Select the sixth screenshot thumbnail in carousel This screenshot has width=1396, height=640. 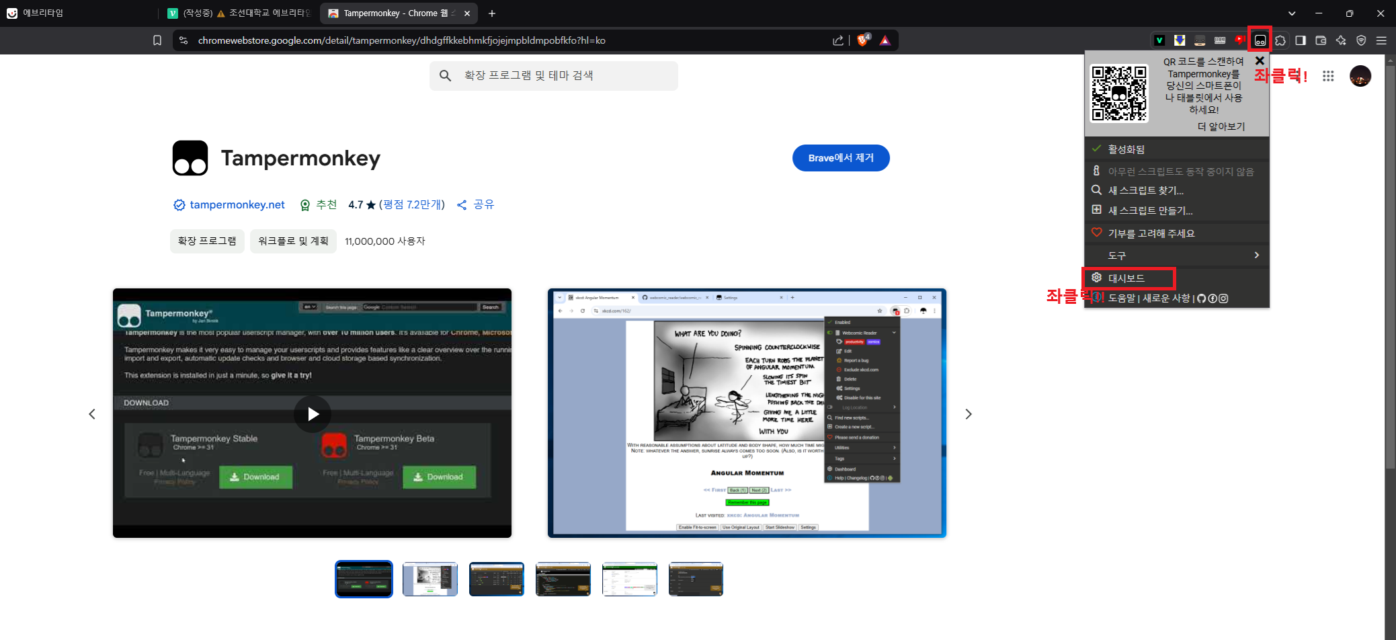[x=696, y=579]
